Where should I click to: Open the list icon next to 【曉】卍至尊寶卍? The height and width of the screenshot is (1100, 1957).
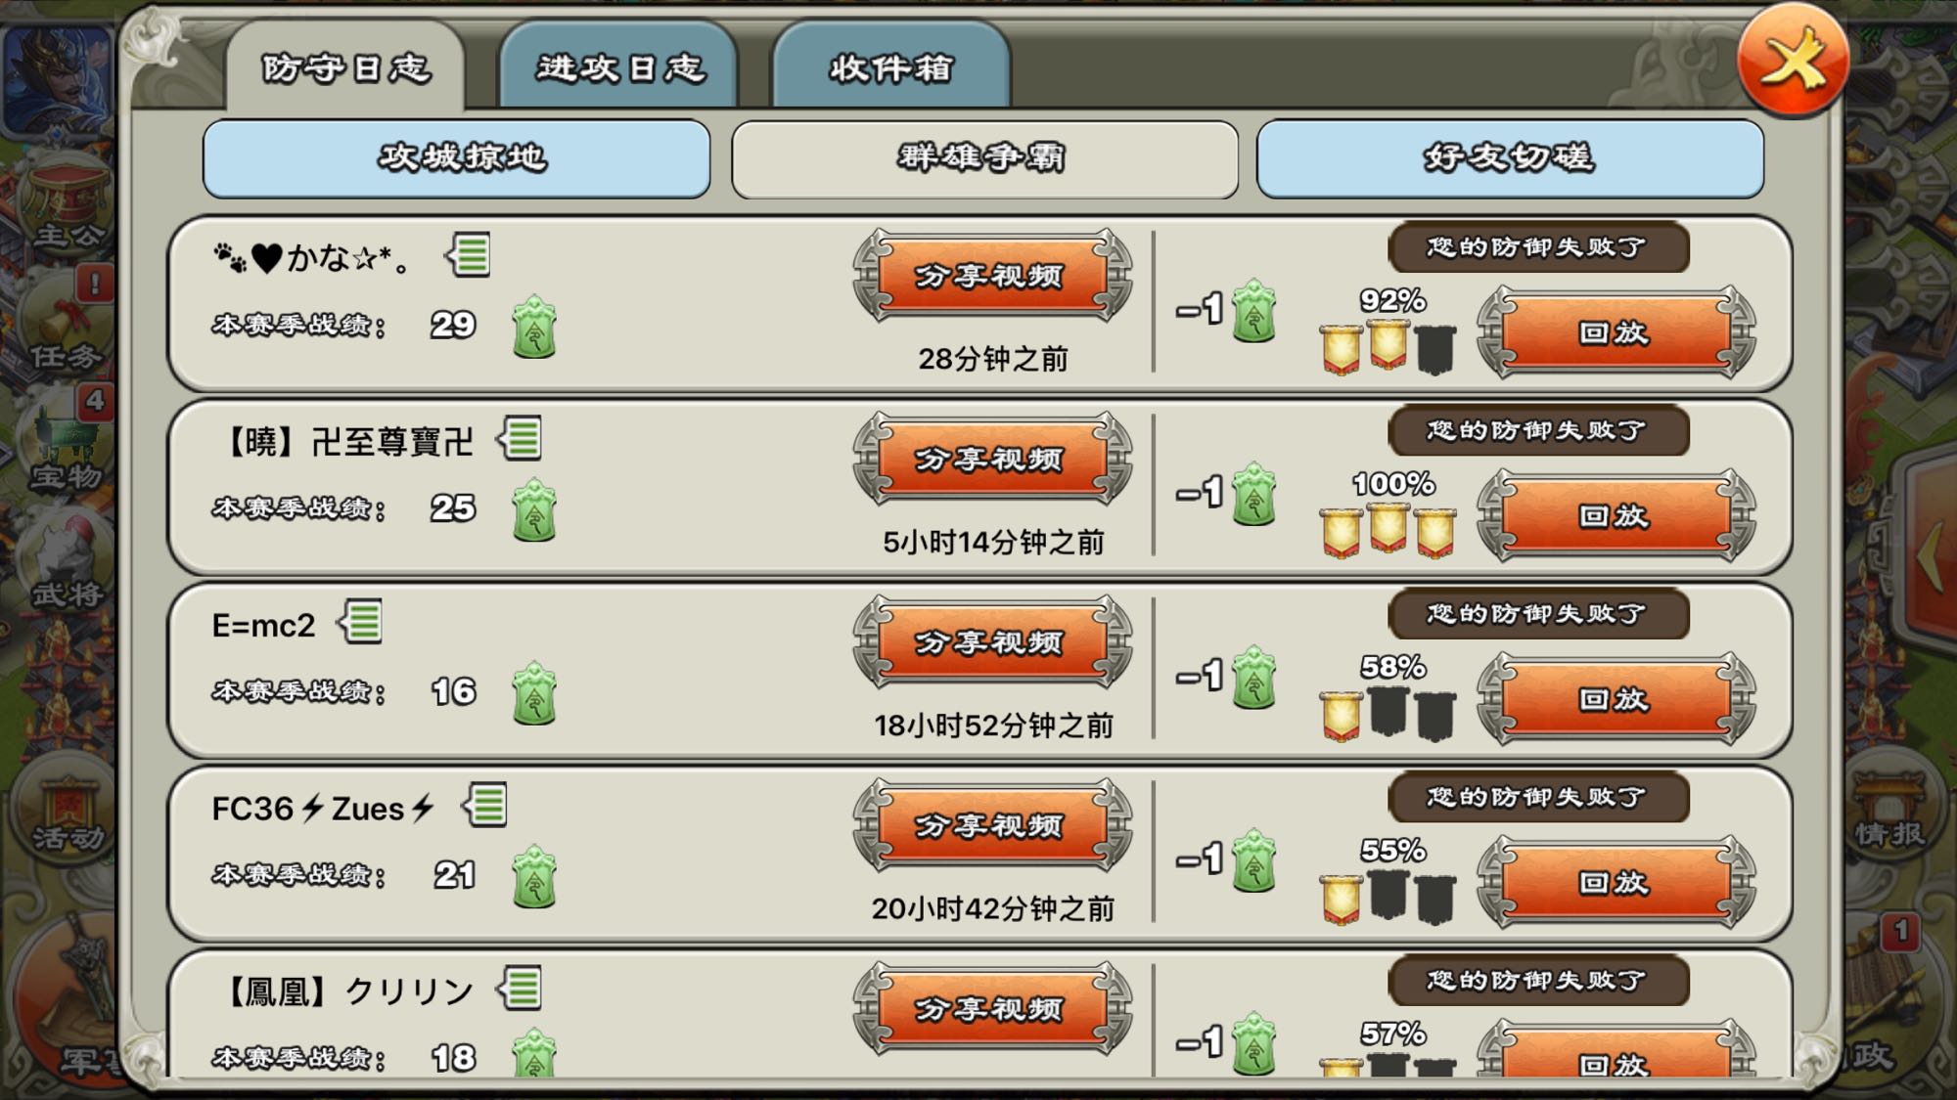click(520, 439)
